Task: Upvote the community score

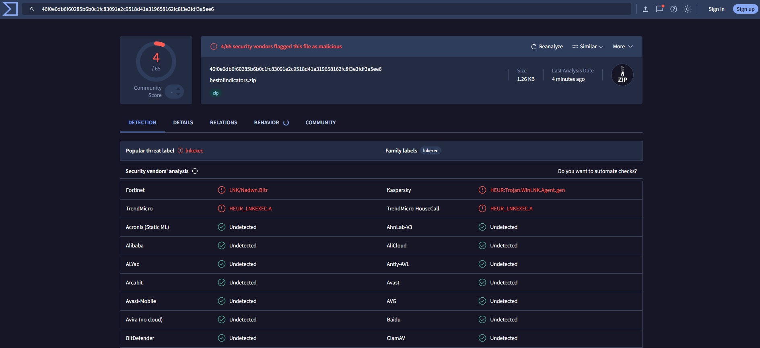Action: (178, 89)
